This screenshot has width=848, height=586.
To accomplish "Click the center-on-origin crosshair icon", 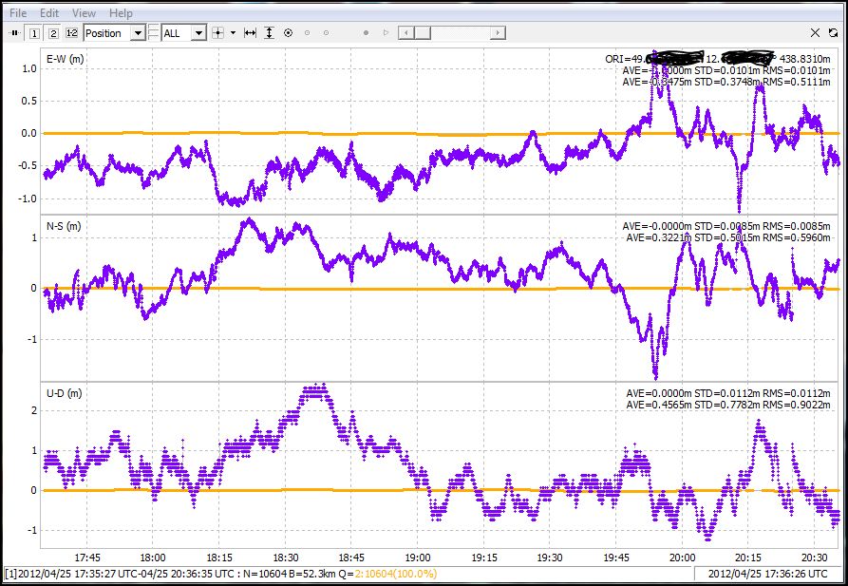I will pyautogui.click(x=217, y=33).
